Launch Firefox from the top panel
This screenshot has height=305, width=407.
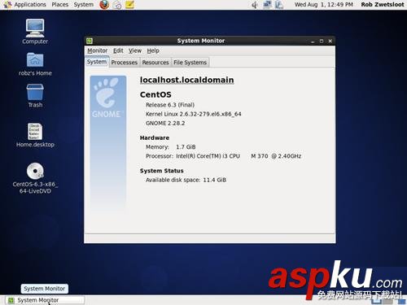point(104,5)
